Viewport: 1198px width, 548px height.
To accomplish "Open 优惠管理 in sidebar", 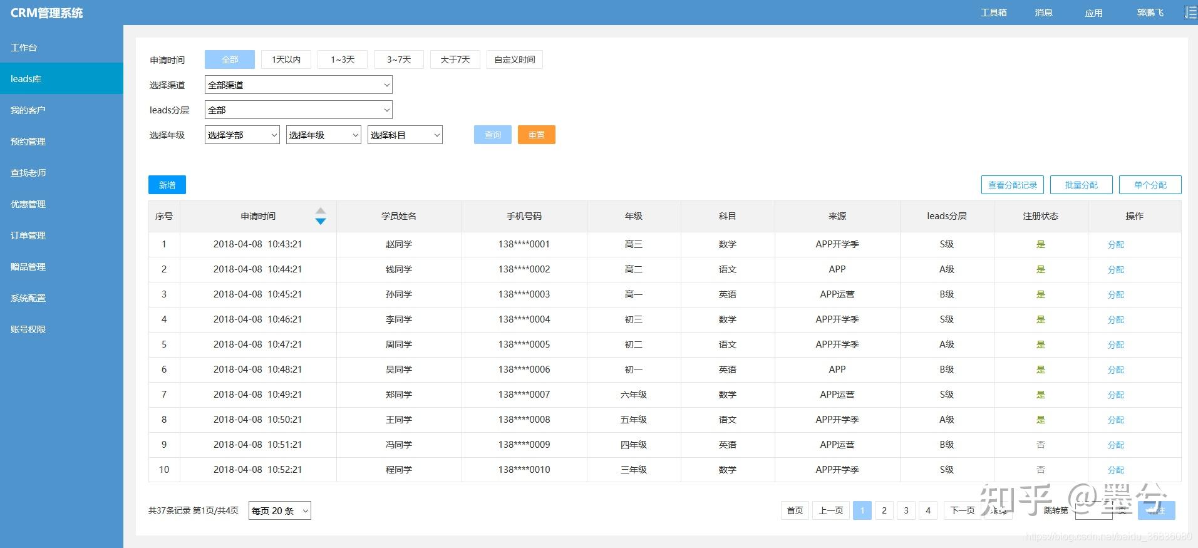I will (61, 204).
